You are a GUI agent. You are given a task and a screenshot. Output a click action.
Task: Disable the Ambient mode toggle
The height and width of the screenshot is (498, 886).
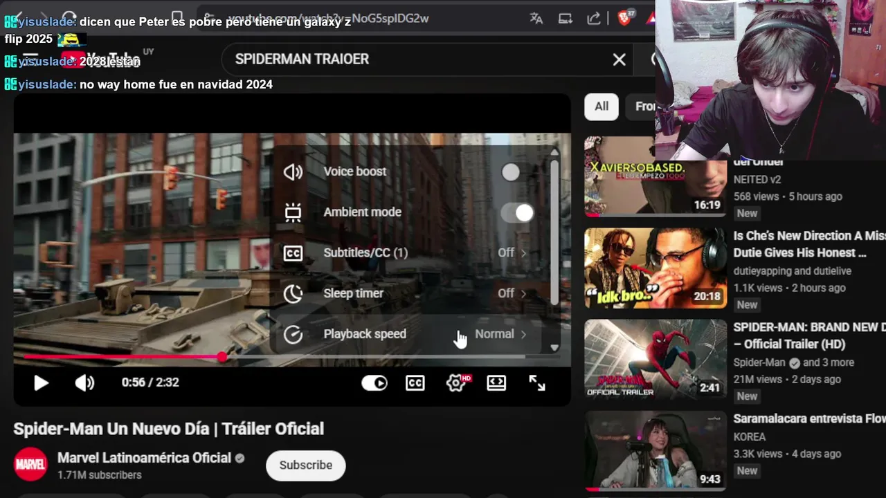(x=517, y=212)
